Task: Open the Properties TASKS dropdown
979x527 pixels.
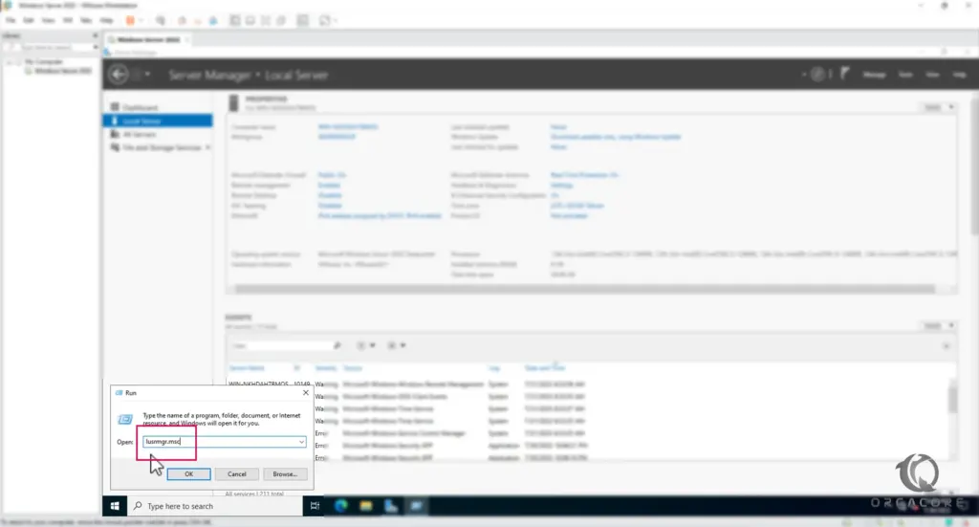Action: coord(939,107)
